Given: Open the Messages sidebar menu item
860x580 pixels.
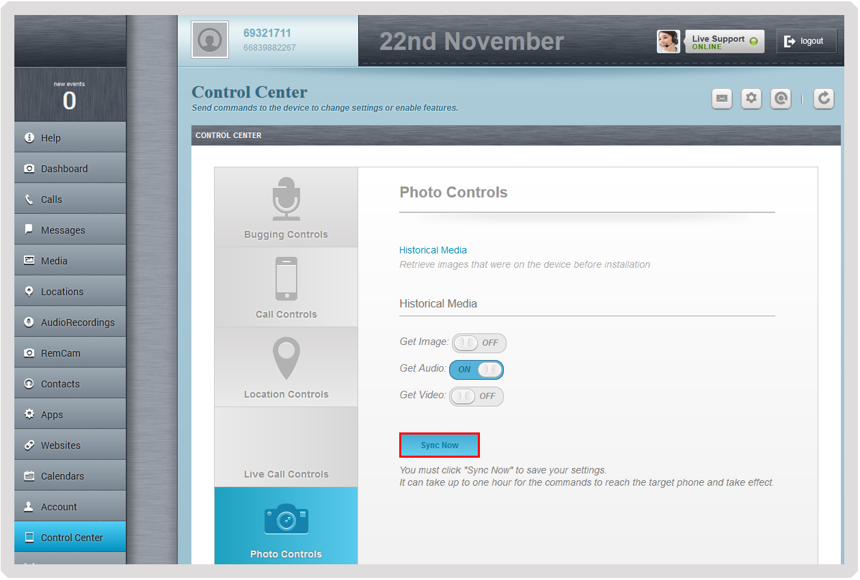Looking at the screenshot, I should coord(70,230).
